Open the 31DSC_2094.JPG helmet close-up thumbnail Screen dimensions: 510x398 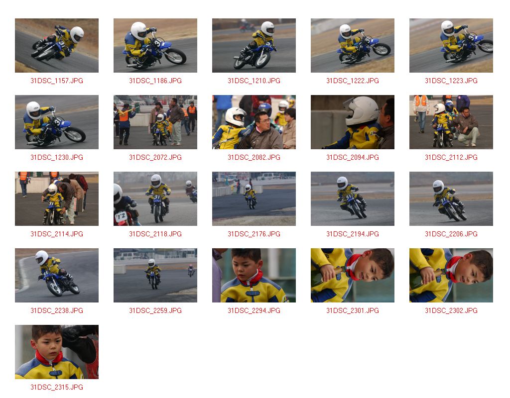(353, 122)
